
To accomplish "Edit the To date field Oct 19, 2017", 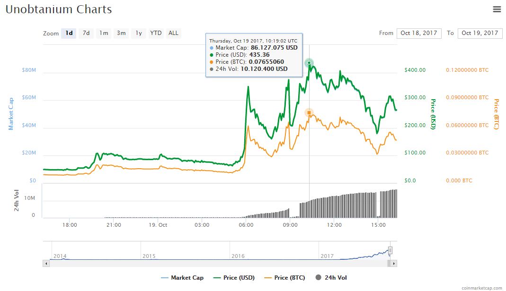I will [480, 33].
